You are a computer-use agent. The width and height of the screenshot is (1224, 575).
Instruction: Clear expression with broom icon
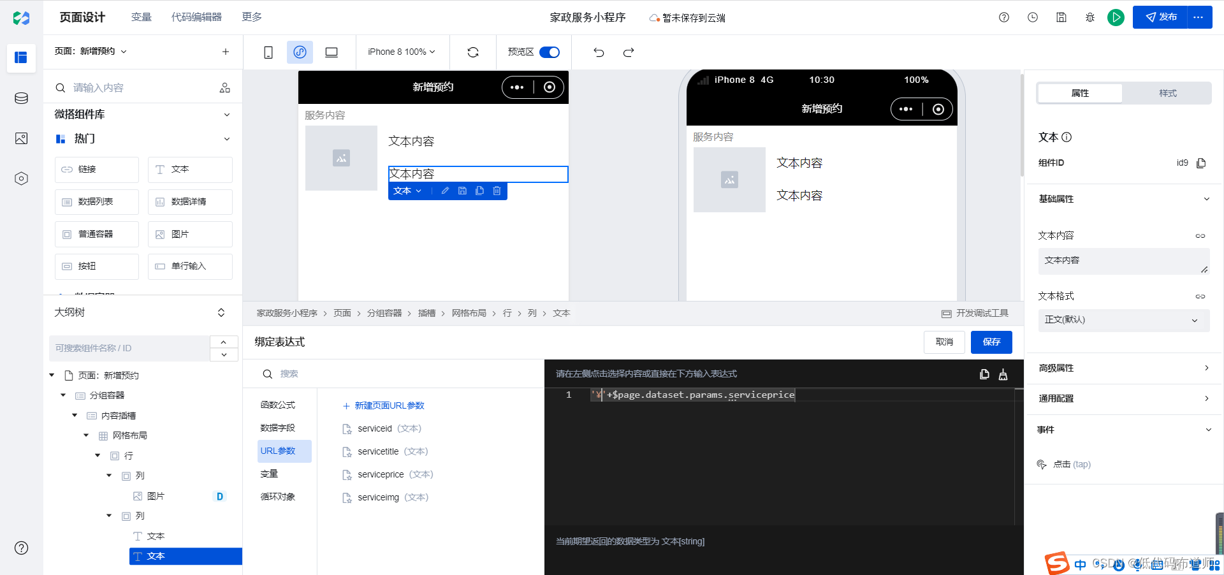[x=1003, y=374]
